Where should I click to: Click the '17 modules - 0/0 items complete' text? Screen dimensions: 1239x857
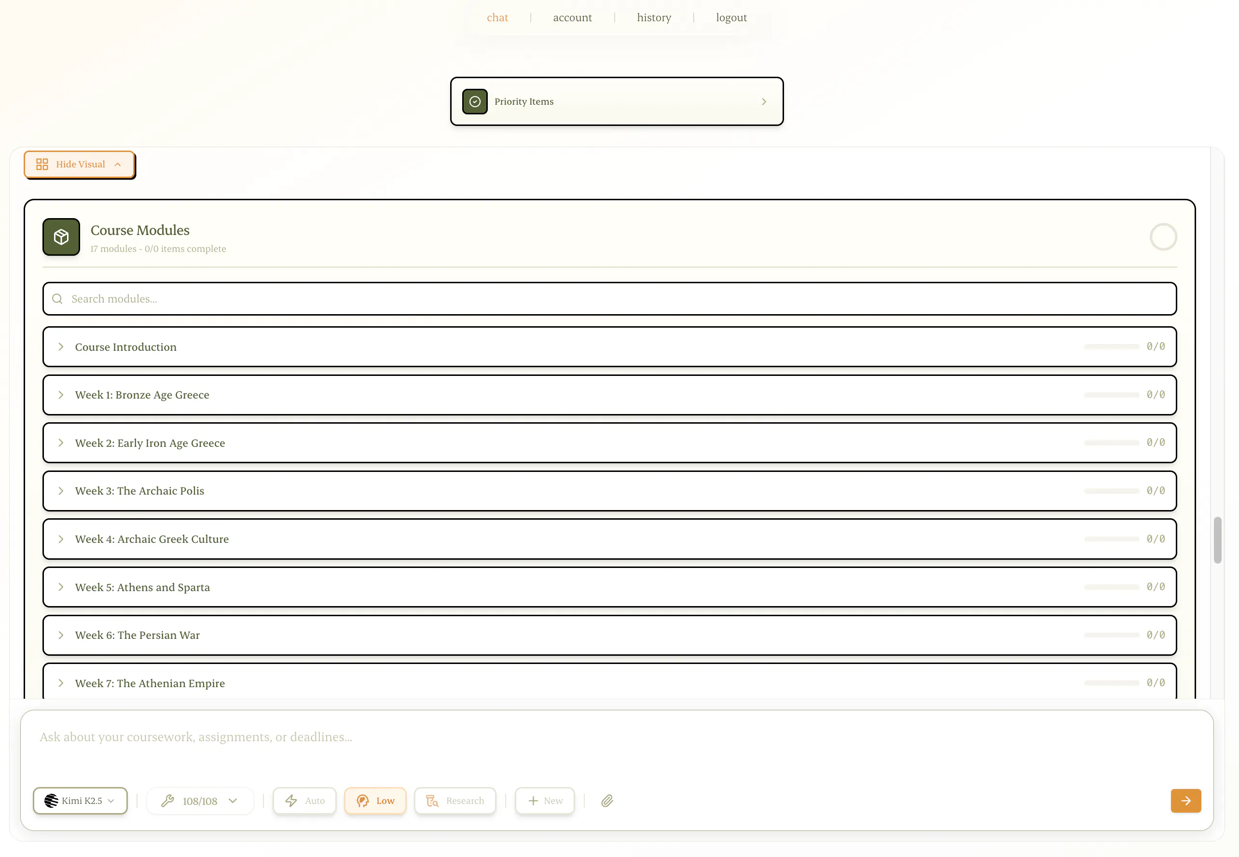(x=158, y=249)
